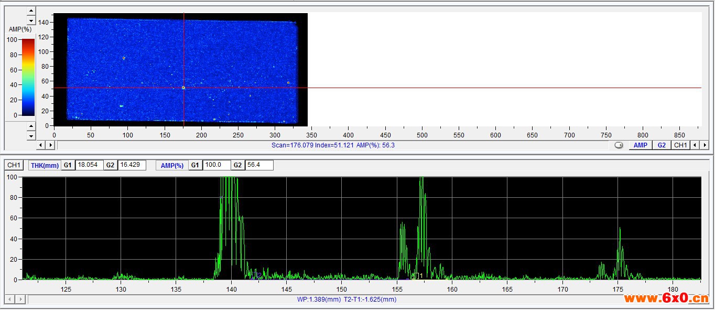This screenshot has height=310, width=715.
Task: Click the right arrow beside the C-scan horizontal scrollbar
Action: 50,145
